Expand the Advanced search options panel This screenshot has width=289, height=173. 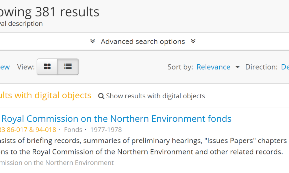coord(143,42)
